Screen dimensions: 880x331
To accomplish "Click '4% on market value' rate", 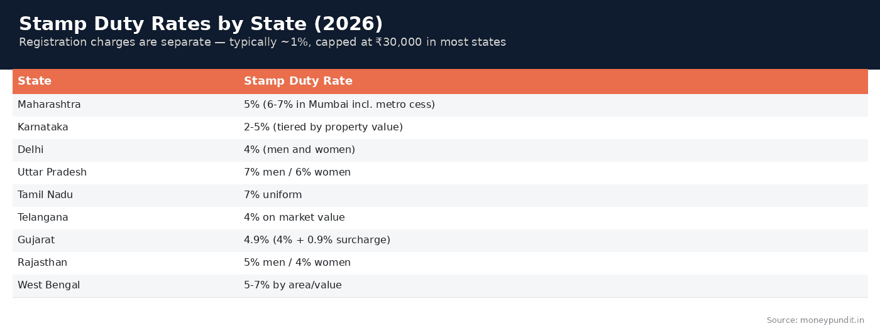I will (x=294, y=218).
